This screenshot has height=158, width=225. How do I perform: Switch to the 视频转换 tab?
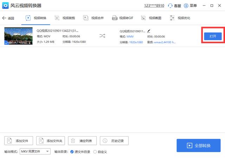36,18
